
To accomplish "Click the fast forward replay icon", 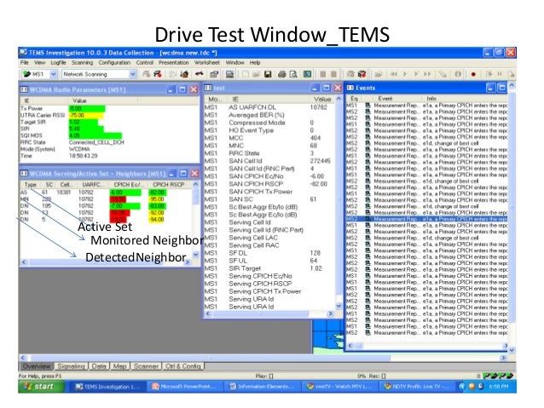I will [x=427, y=74].
